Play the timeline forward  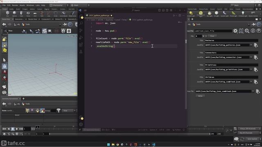pyautogui.click(x=17, y=129)
